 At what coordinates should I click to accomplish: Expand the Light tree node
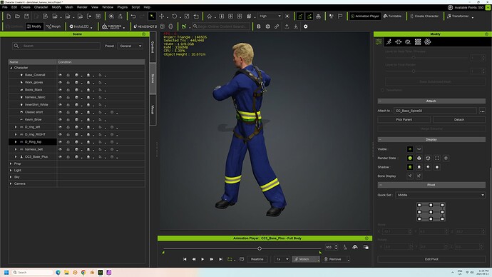pyautogui.click(x=11, y=170)
